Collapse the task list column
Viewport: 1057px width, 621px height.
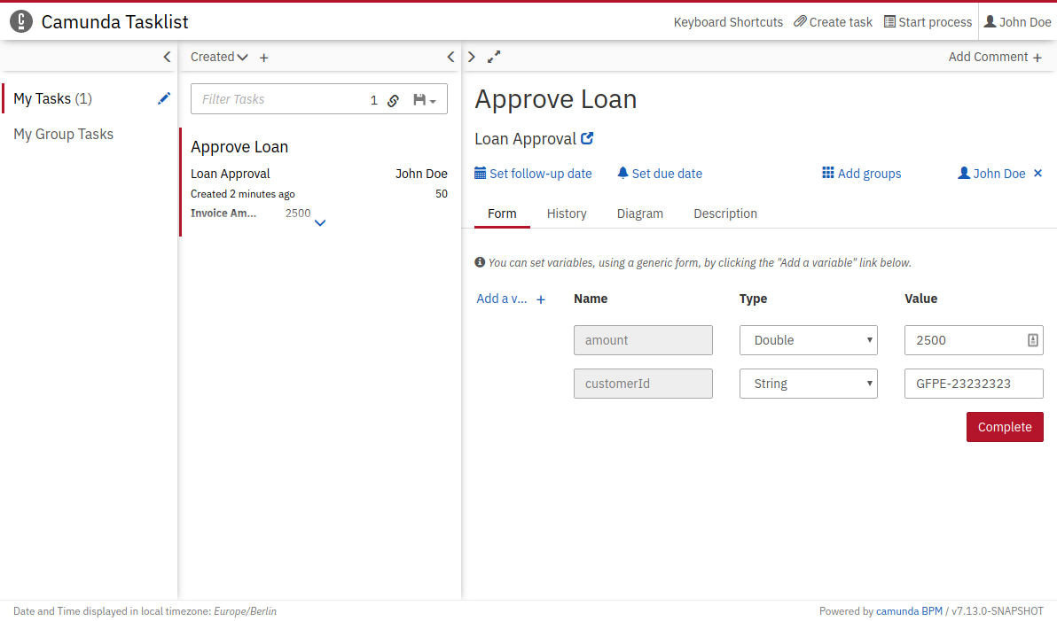(x=450, y=57)
